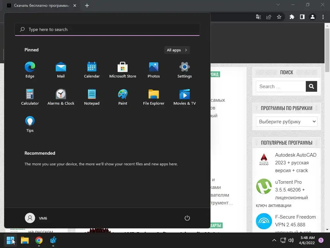Show hidden system tray icons
Screen dimensions: 330x248
pos(274,240)
